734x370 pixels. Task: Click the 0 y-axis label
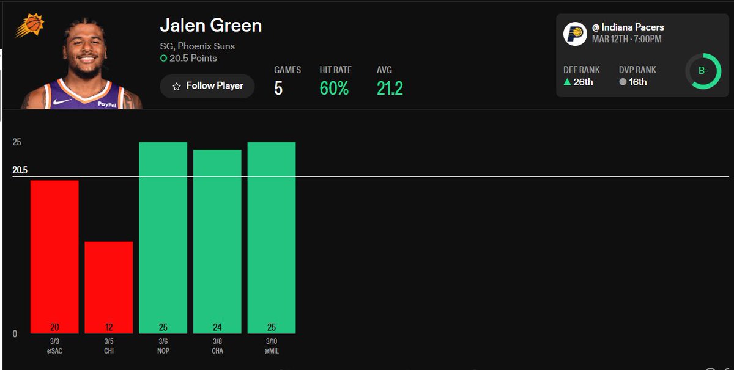click(x=15, y=334)
